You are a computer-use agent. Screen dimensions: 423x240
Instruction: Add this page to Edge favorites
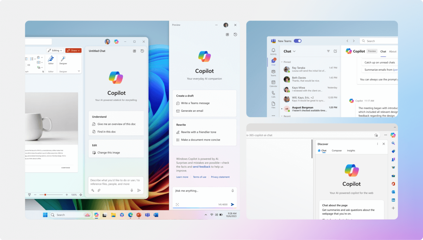[376, 135]
